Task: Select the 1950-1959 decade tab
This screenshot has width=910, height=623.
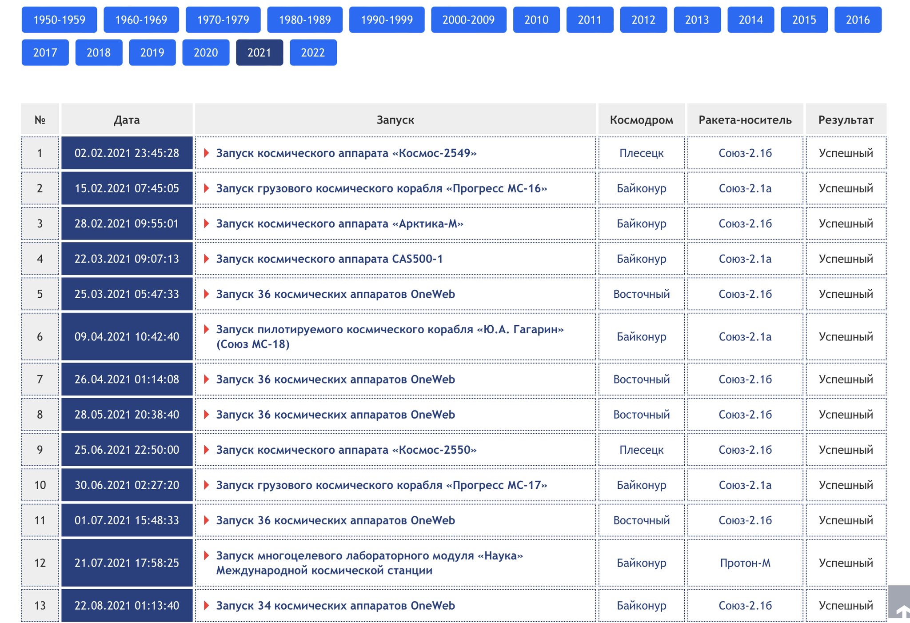Action: point(59,20)
